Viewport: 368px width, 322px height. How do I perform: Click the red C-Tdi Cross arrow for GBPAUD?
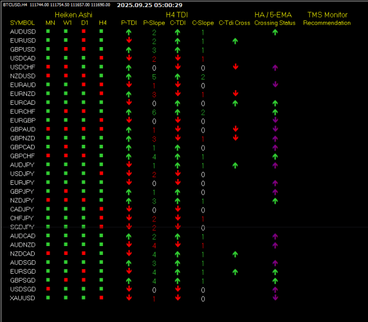(236, 129)
